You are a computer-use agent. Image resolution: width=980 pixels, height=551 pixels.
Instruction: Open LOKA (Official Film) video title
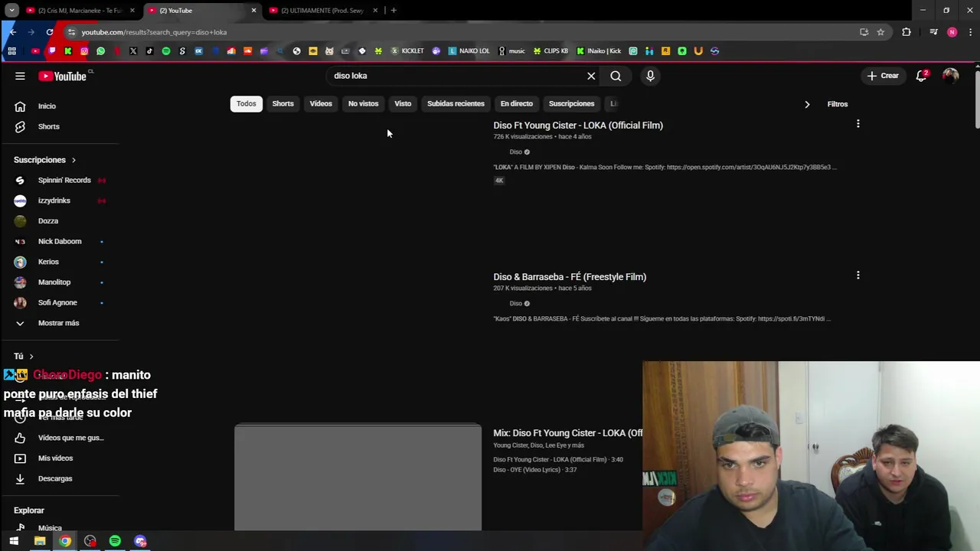coord(578,126)
